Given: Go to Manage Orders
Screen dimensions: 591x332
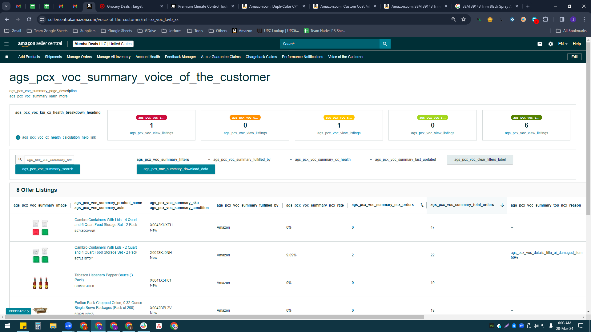Looking at the screenshot, I should coord(79,57).
